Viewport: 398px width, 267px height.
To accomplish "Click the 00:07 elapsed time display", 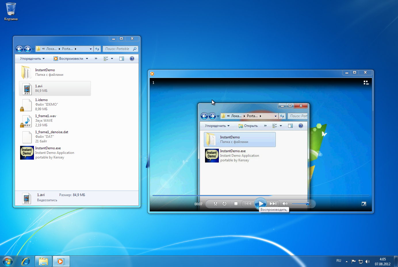I will point(198,204).
